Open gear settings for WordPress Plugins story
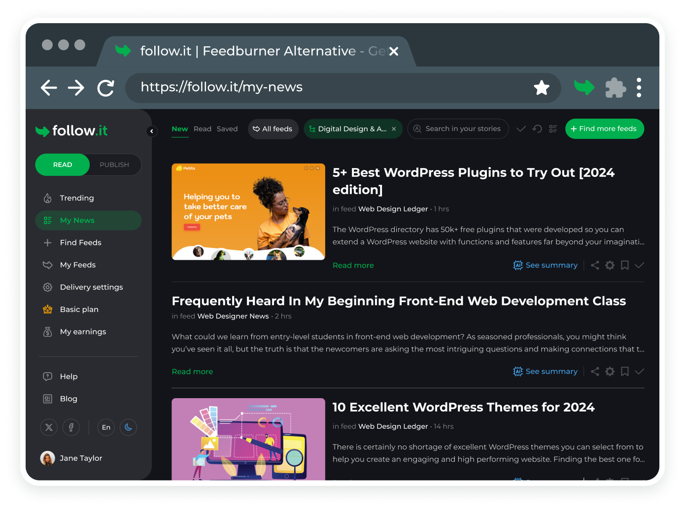Screen dimensions: 685x511 (x=610, y=265)
